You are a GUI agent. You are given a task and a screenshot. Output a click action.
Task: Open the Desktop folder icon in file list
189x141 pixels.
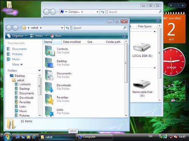pyautogui.click(x=50, y=63)
